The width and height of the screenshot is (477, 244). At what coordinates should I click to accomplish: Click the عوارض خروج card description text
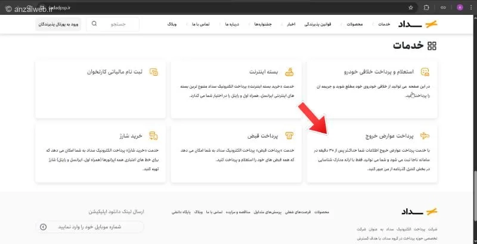[x=372, y=159]
